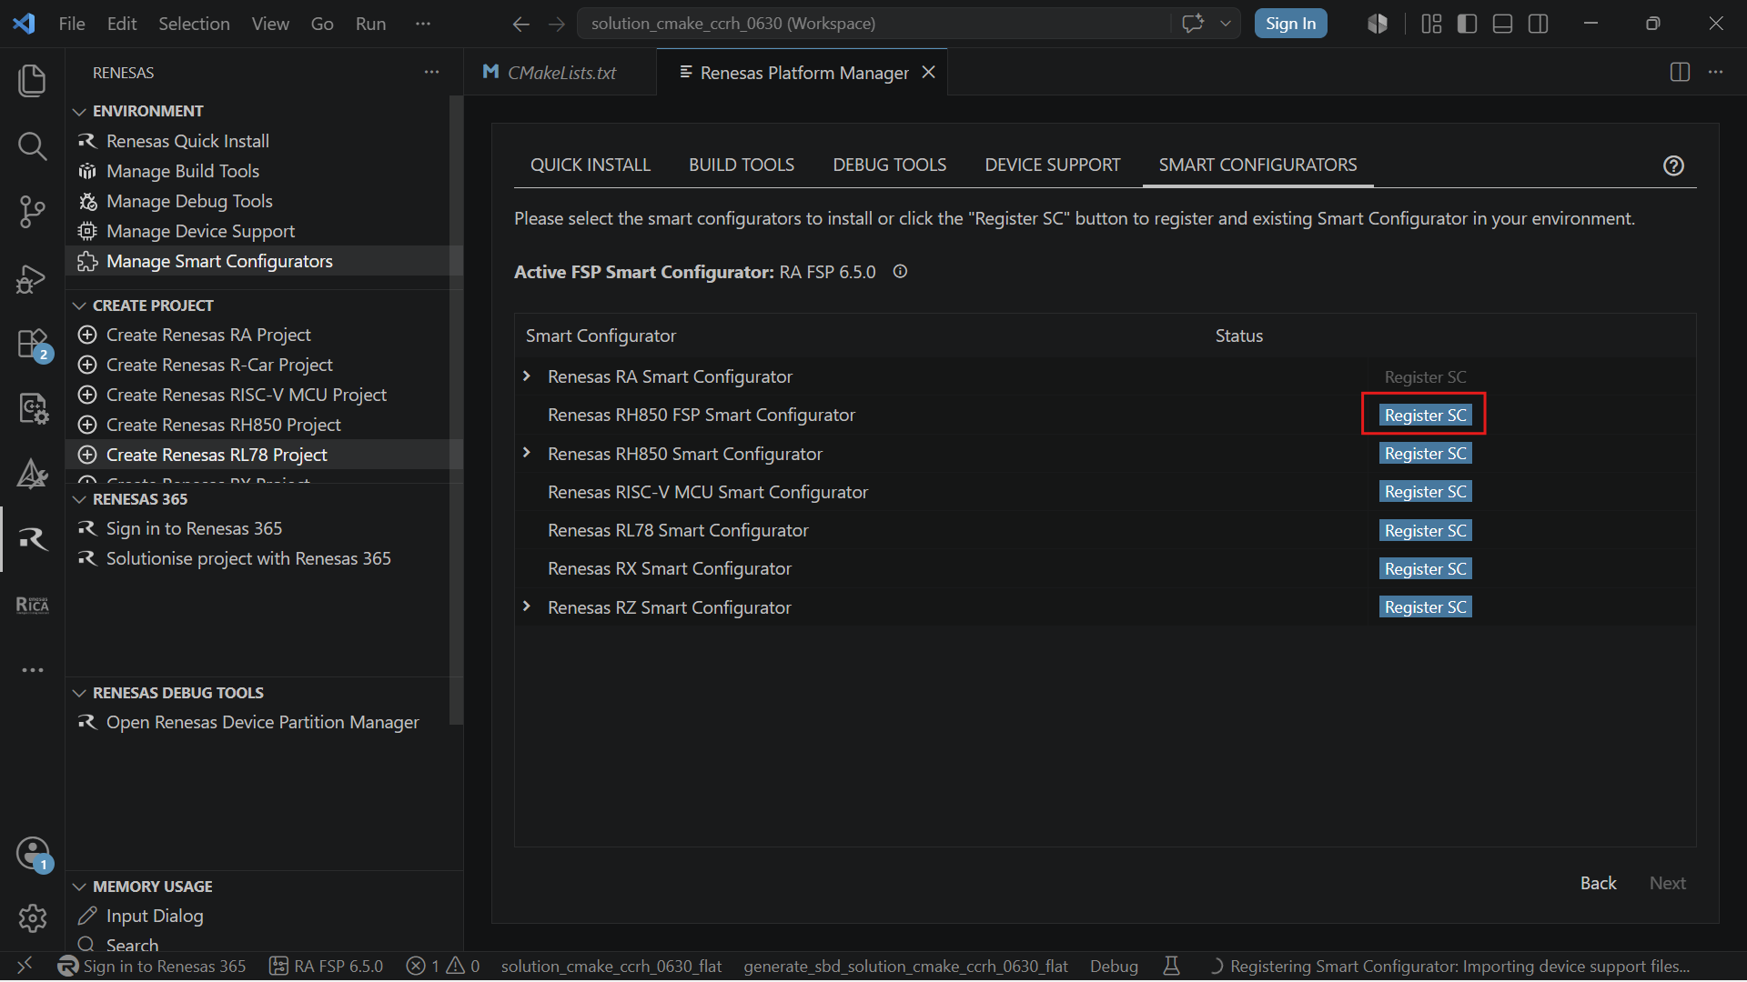
Task: Click the command center search box
Action: (875, 24)
